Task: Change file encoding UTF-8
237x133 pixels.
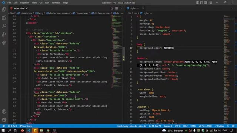Action: click(178, 126)
